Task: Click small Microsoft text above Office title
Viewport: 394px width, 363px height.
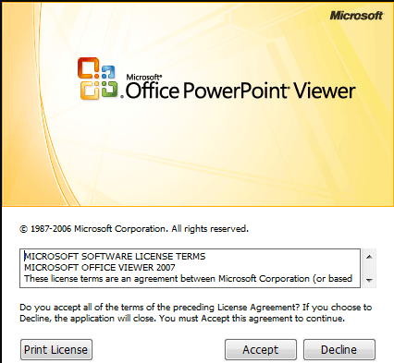Action: click(144, 77)
